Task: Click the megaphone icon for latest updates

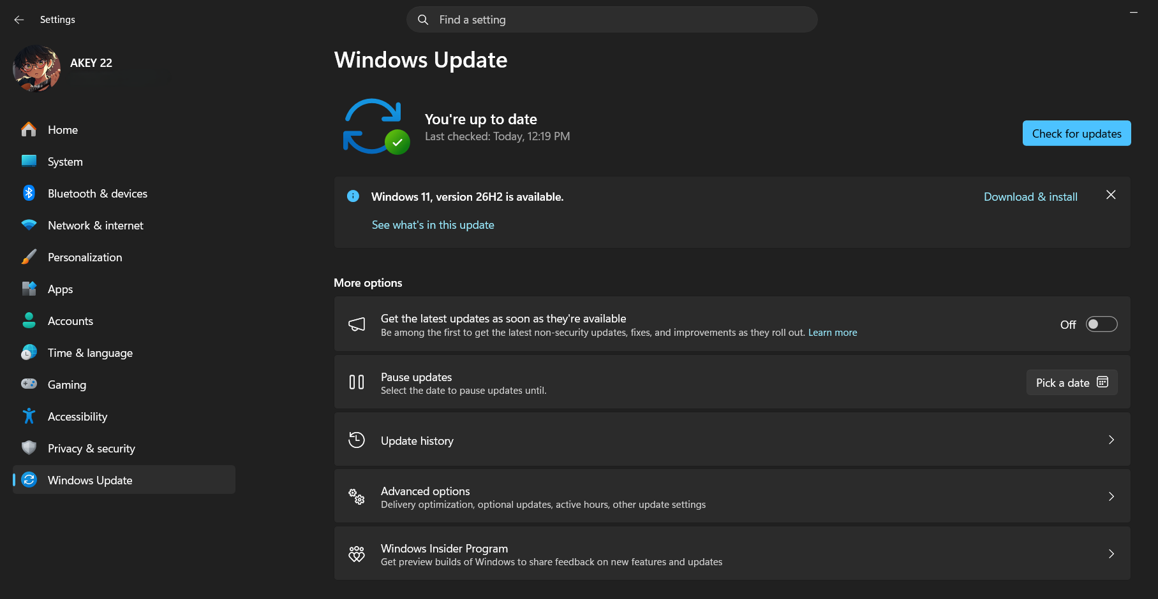Action: coord(357,324)
